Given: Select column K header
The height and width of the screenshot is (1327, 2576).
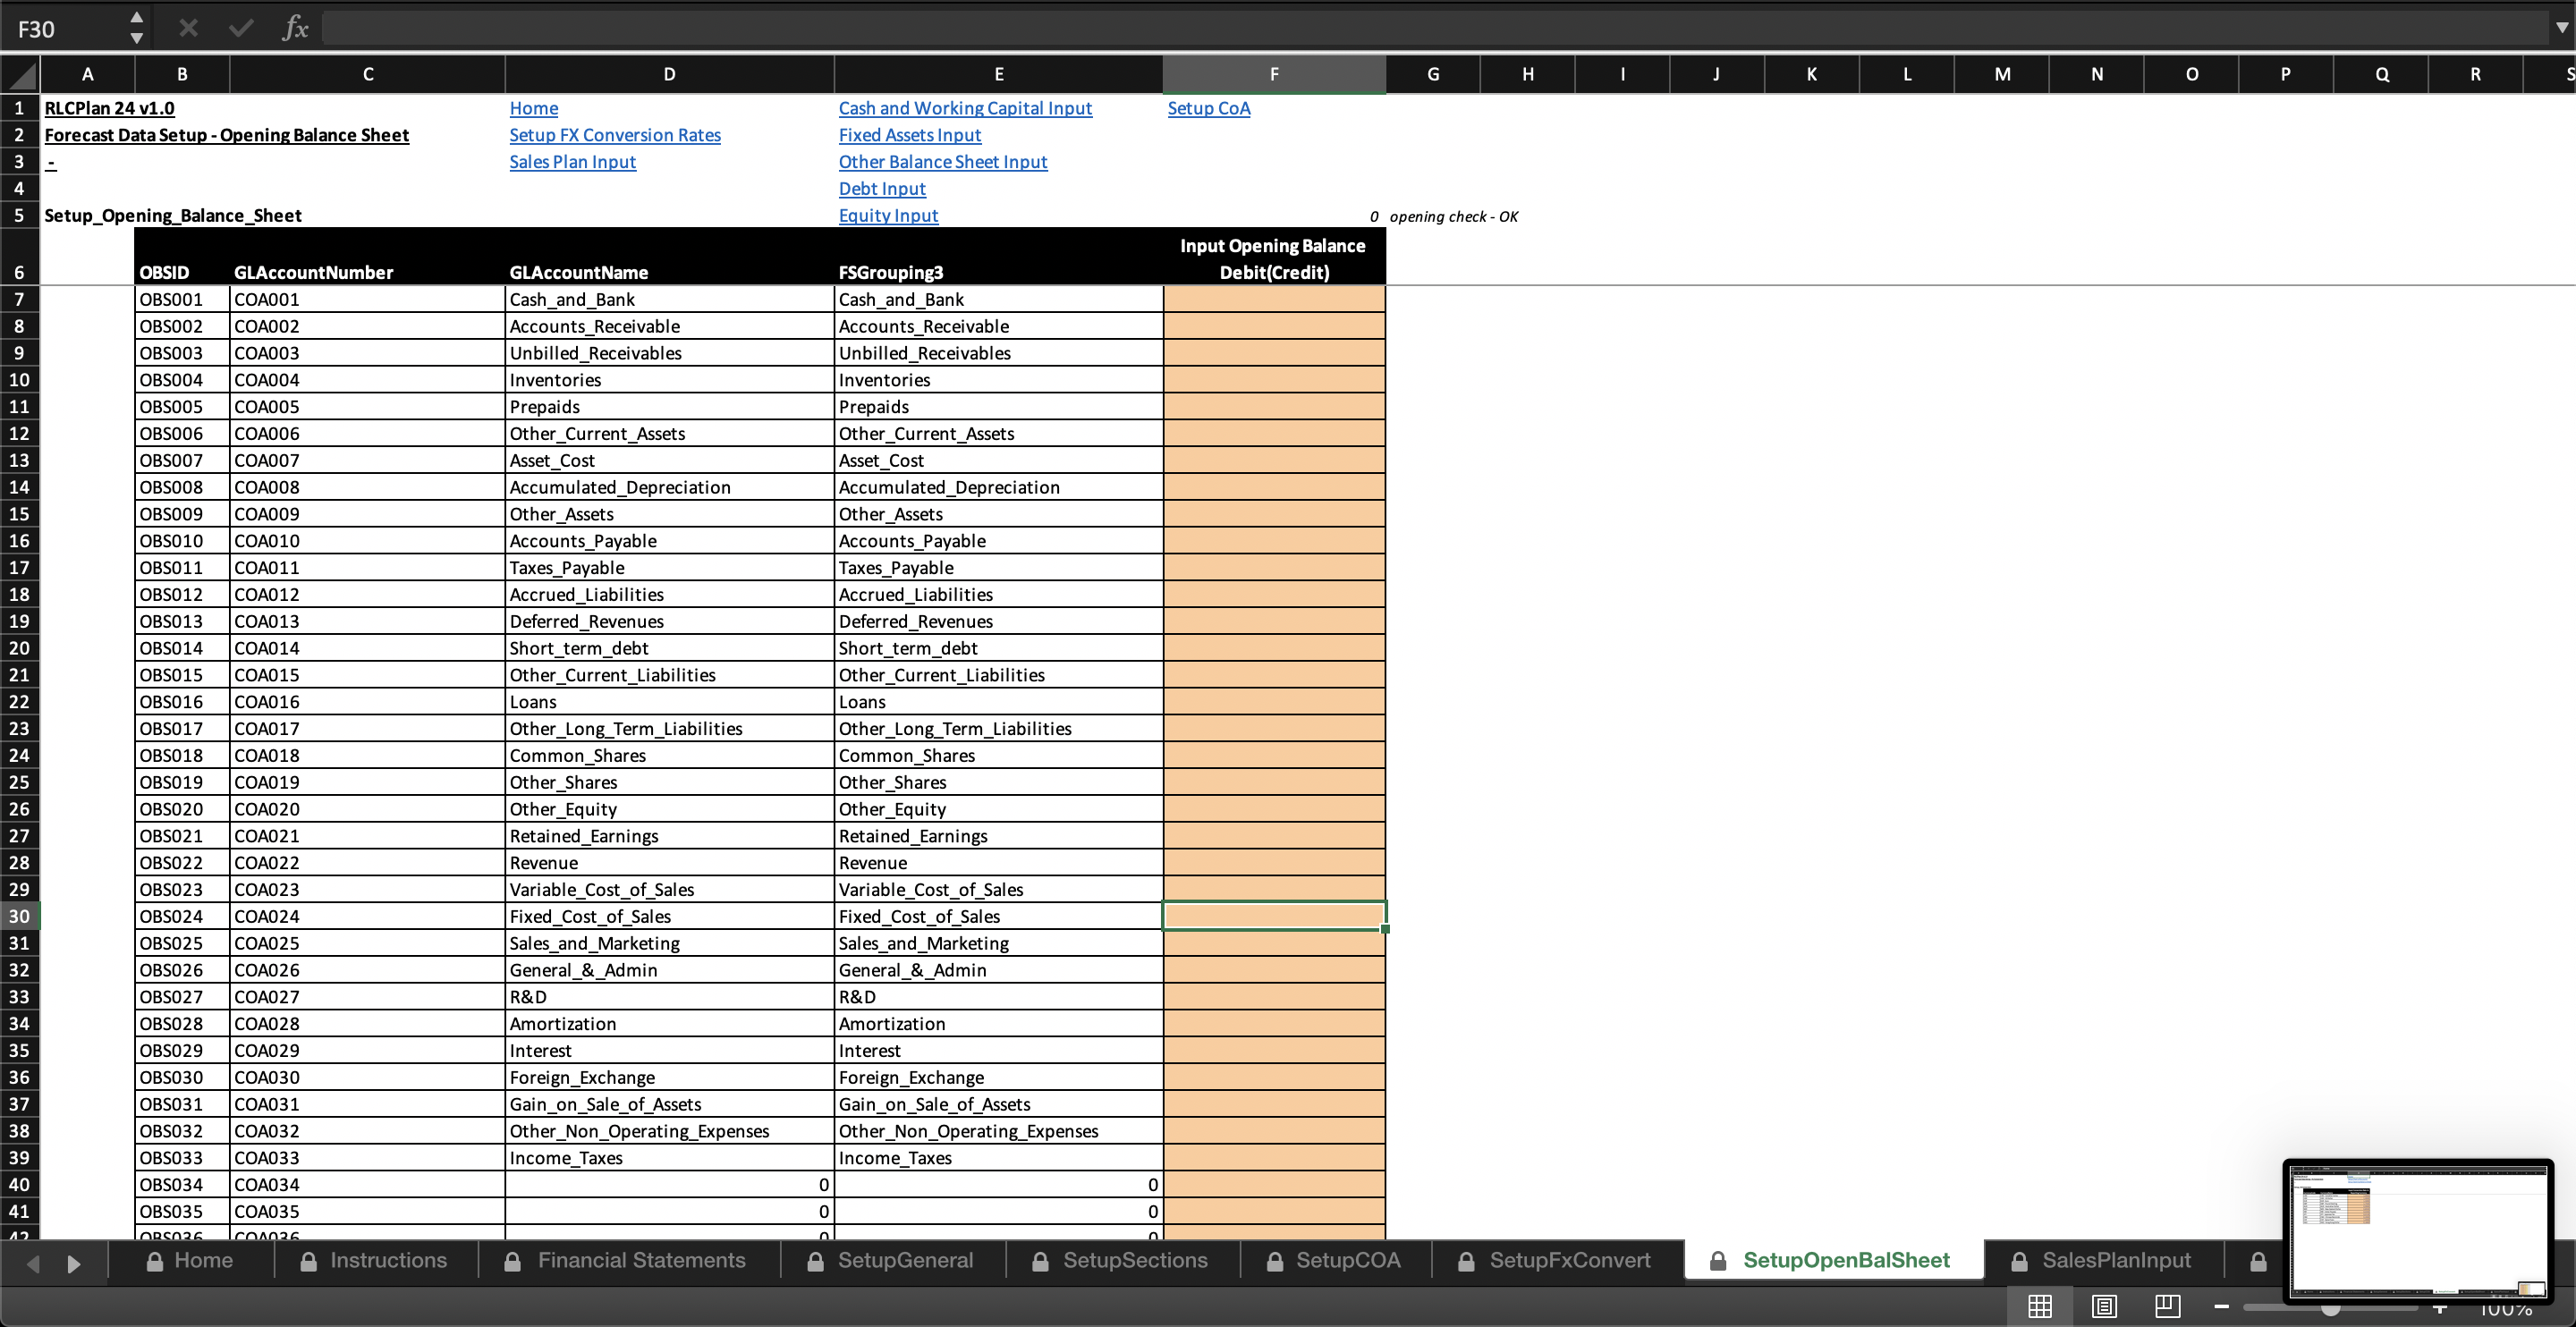Looking at the screenshot, I should pos(1811,74).
